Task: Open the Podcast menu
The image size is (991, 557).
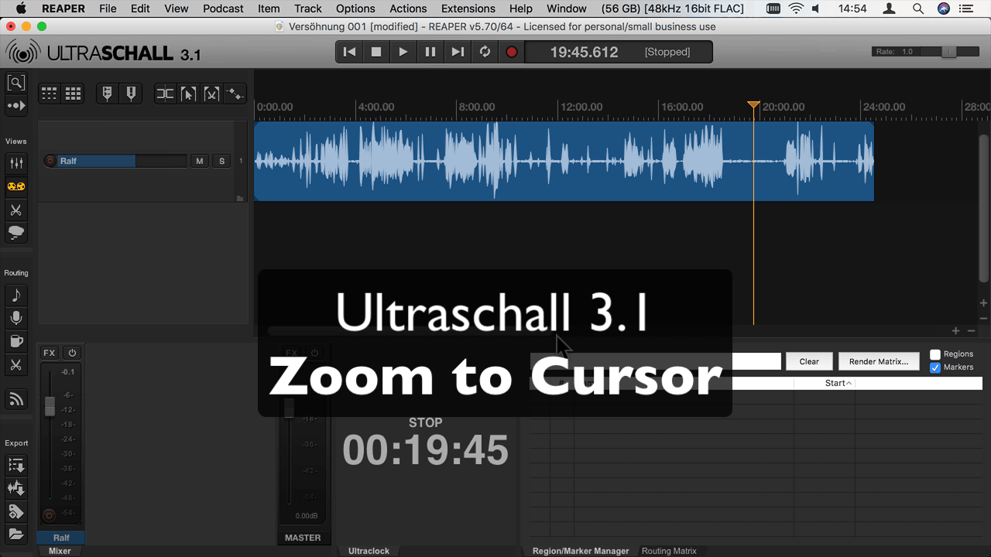Action: point(223,9)
